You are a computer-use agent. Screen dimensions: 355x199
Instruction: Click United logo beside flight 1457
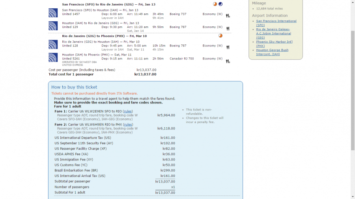click(53, 13)
